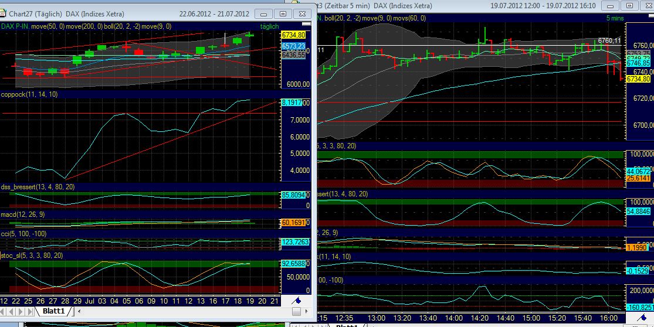Click right arrow of Chart27 horizontal scrollbar
Screen dimensions: 654x327
[x=307, y=311]
